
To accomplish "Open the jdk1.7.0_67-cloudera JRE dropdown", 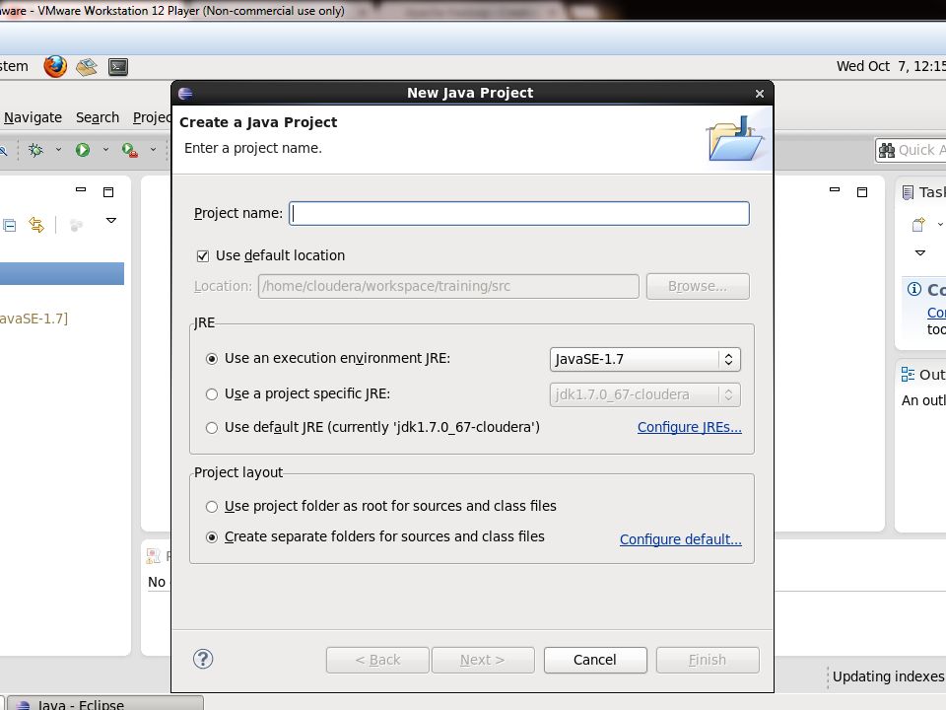I will pos(644,394).
